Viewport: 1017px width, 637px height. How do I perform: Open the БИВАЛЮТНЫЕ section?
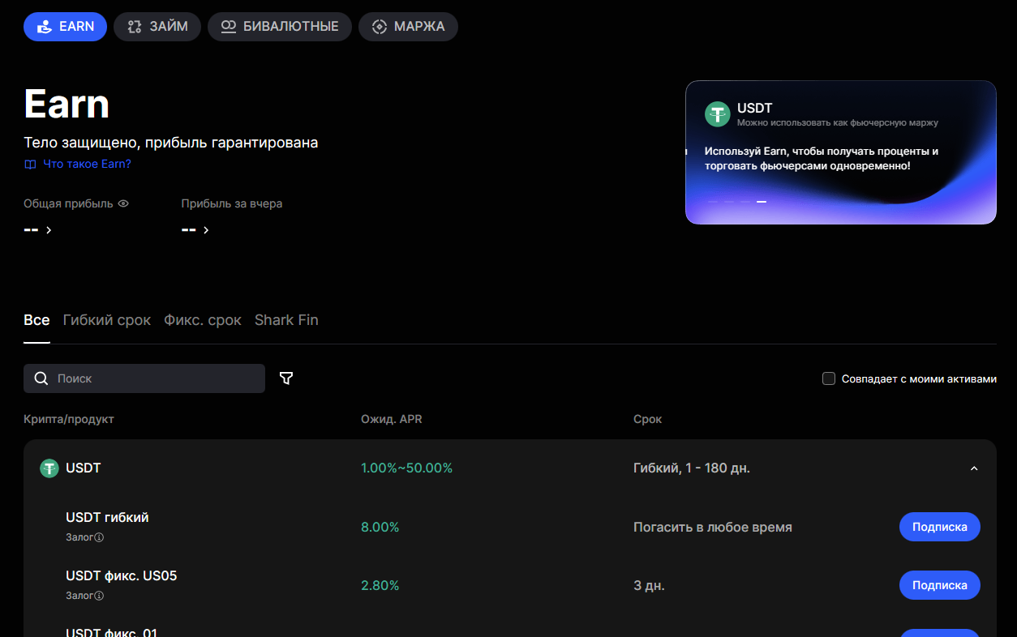(280, 27)
